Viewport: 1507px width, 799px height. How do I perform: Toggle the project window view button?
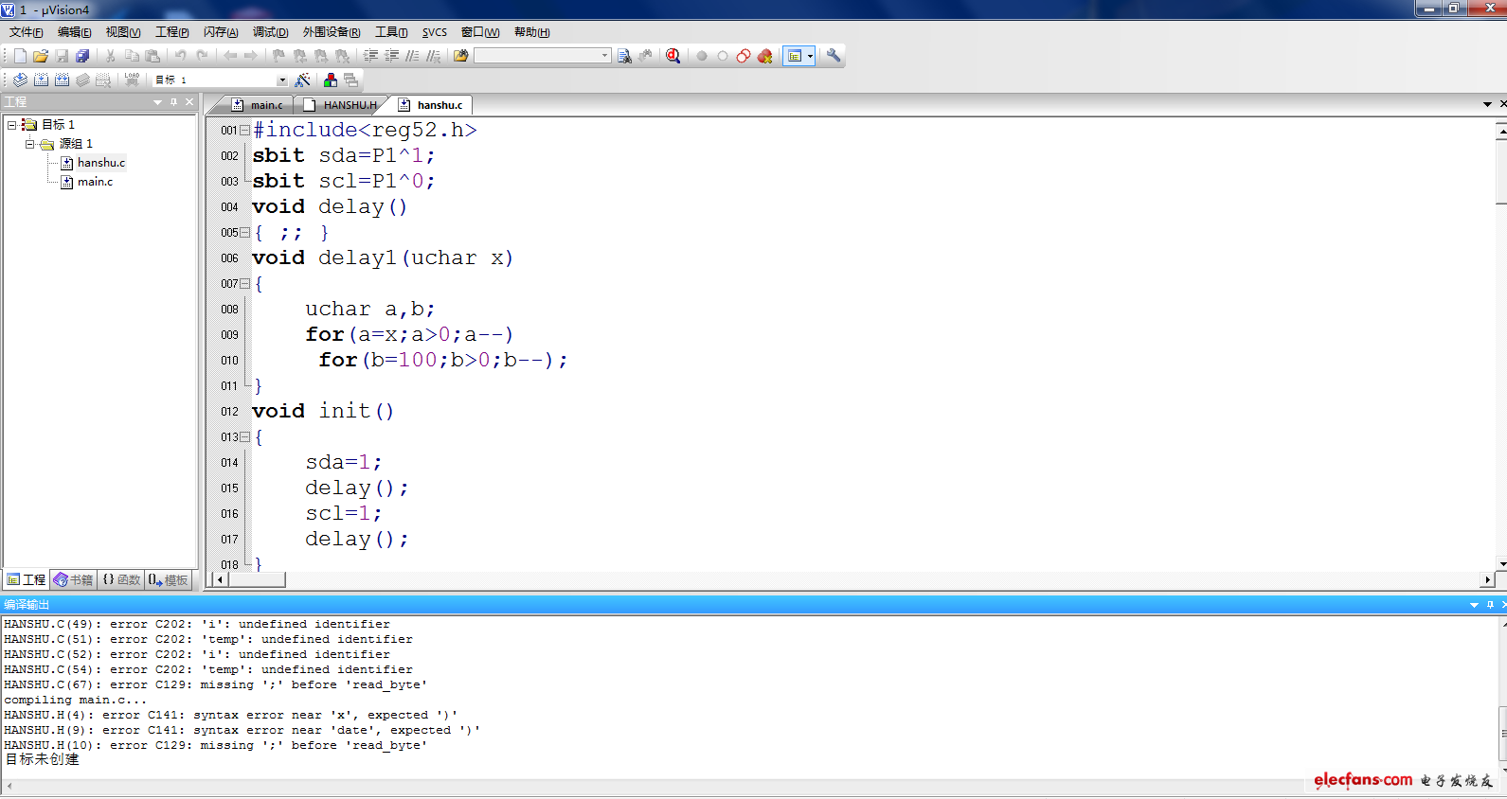tap(795, 56)
